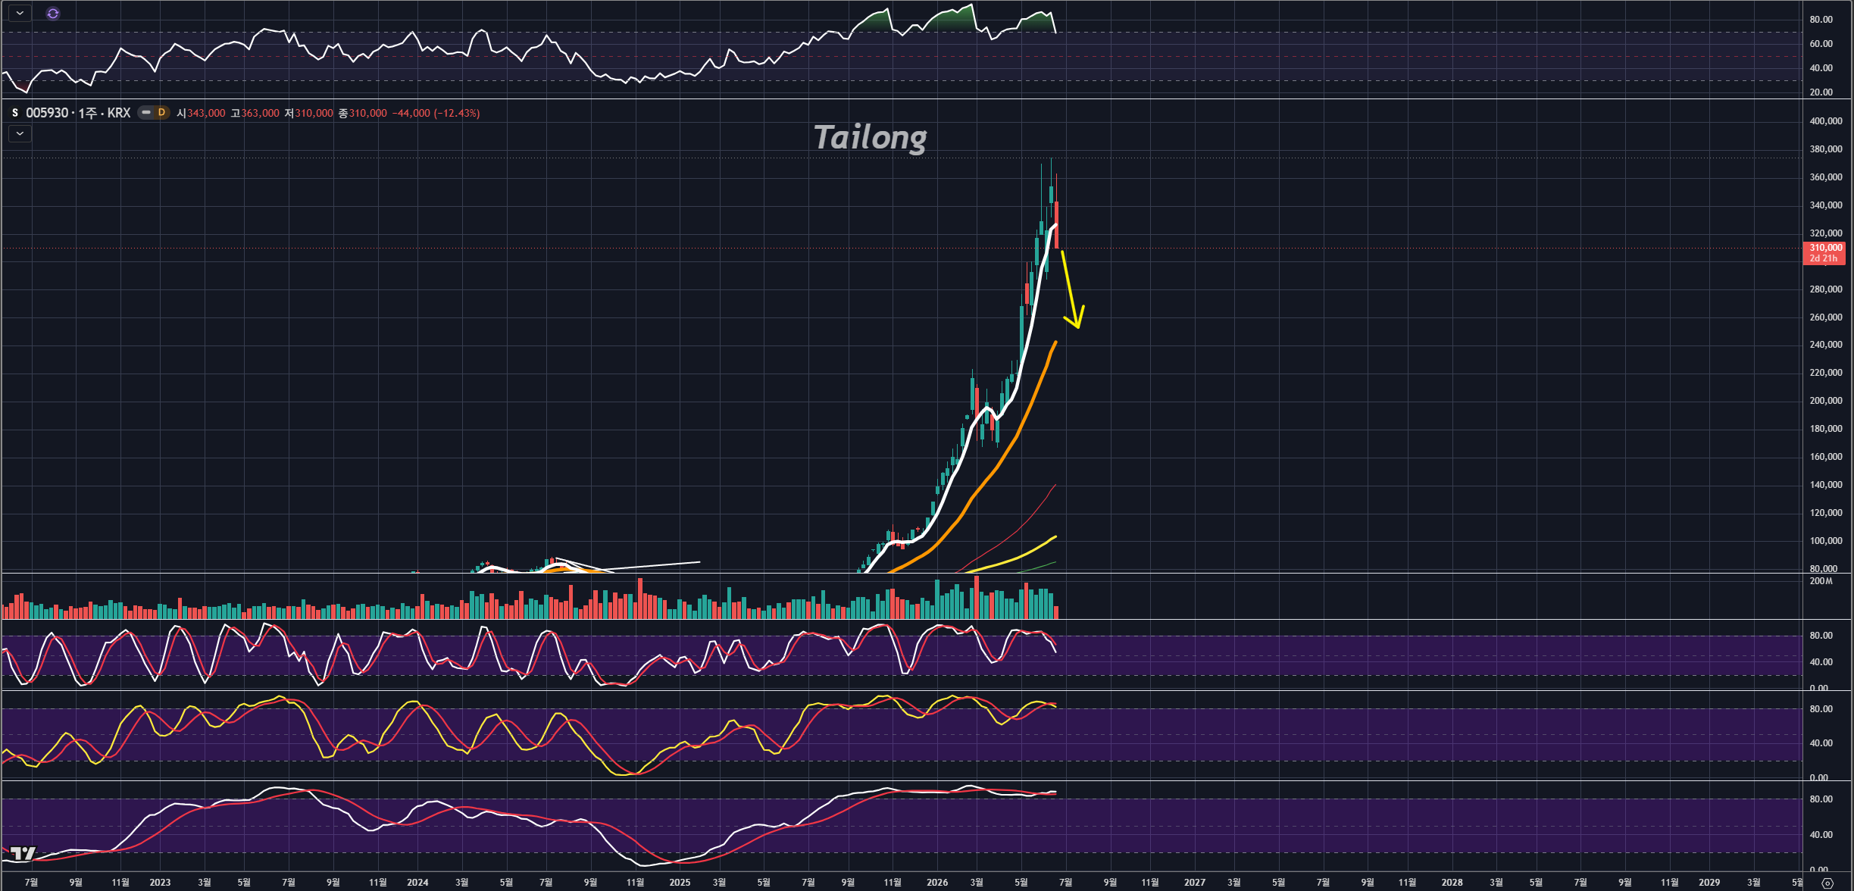1854x891 pixels.
Task: Click the 2023 label on the time axis
Action: pos(160,883)
